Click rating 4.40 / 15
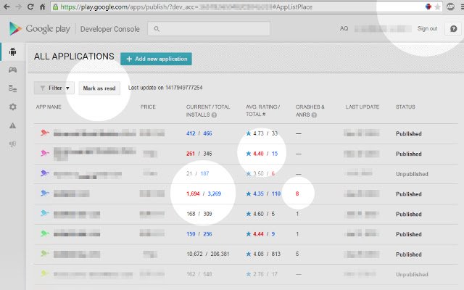This screenshot has height=290, width=464. [x=262, y=154]
